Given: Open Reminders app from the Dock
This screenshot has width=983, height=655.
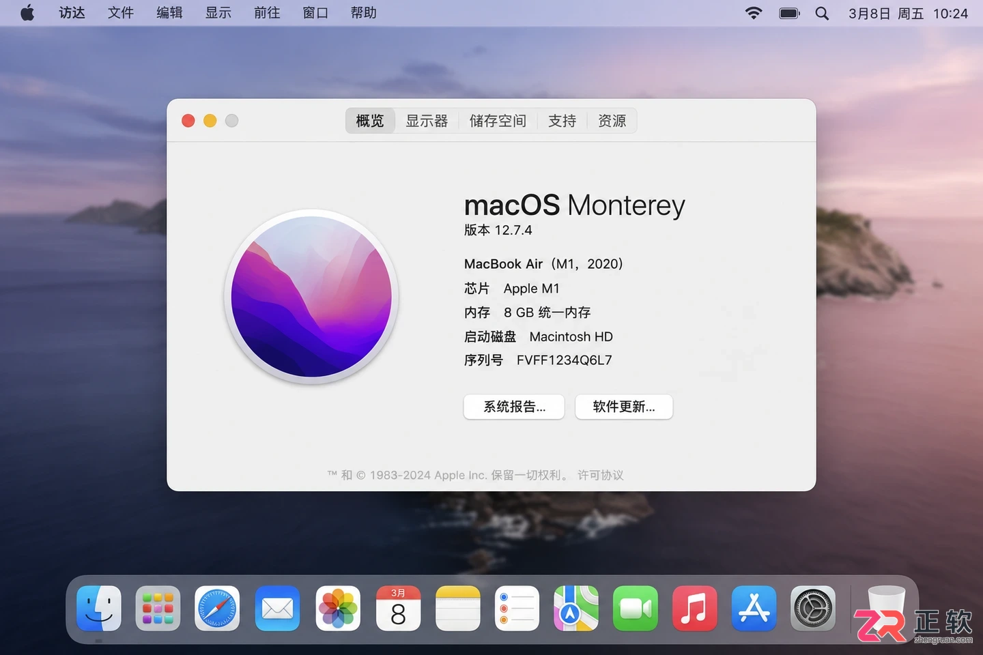Looking at the screenshot, I should [517, 608].
